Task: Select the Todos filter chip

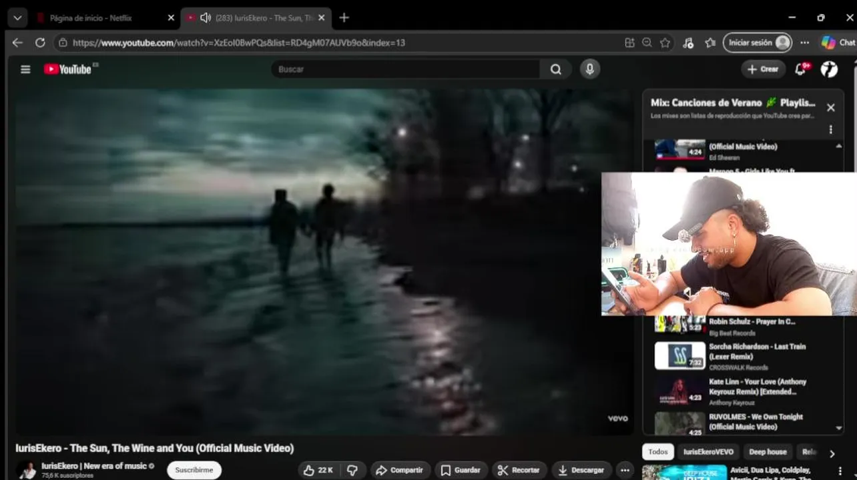Action: [x=658, y=452]
